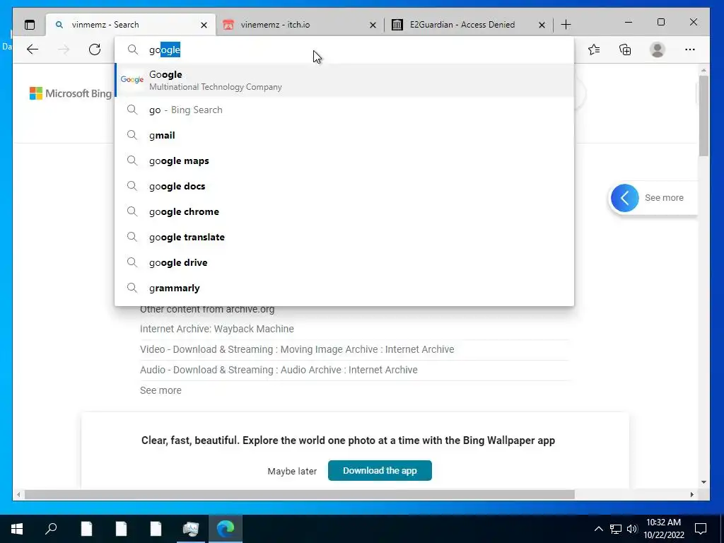This screenshot has width=724, height=543.
Task: Click the vertical page scrollbar thumb
Action: click(703, 115)
